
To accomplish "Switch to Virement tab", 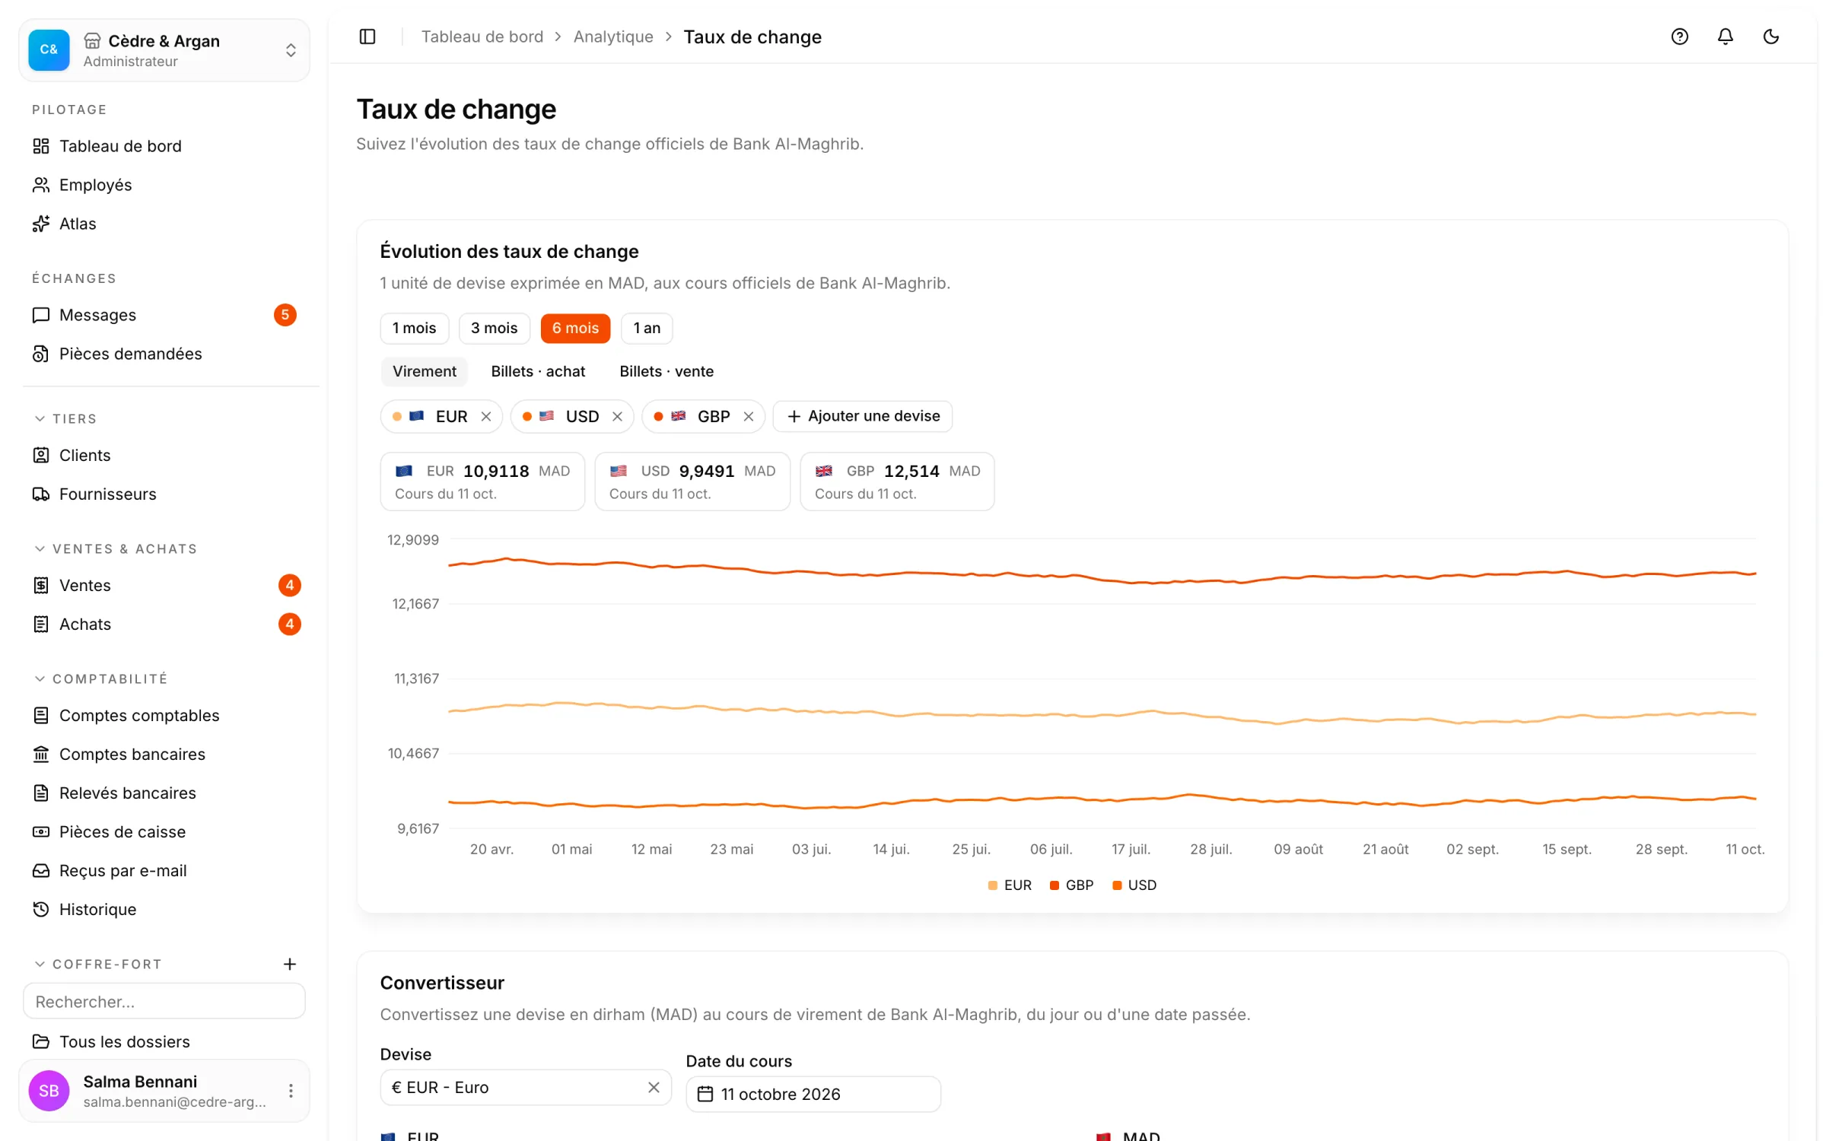I will [424, 371].
